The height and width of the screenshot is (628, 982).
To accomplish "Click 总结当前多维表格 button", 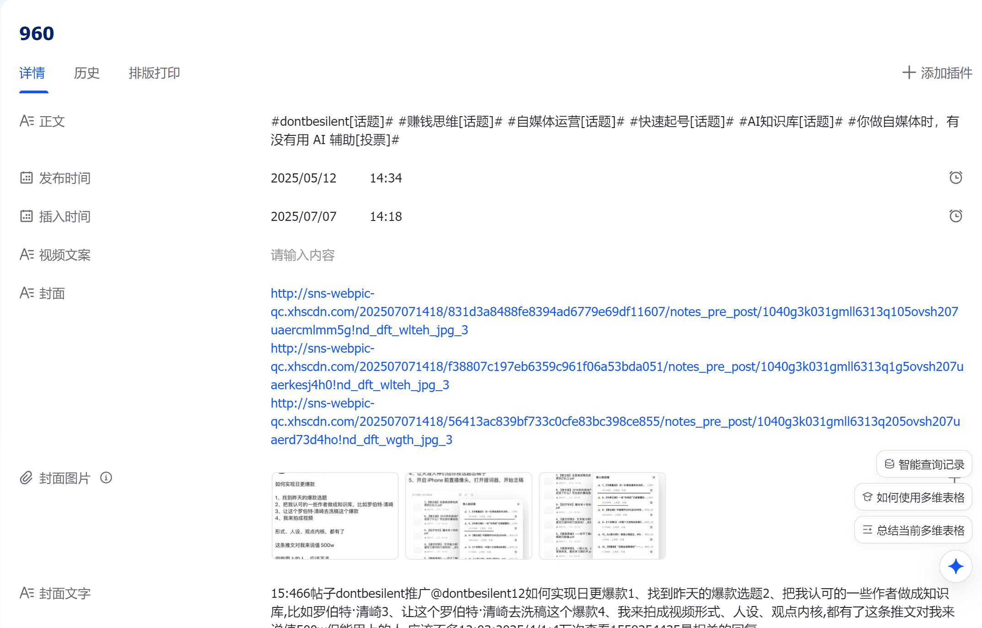I will (913, 530).
